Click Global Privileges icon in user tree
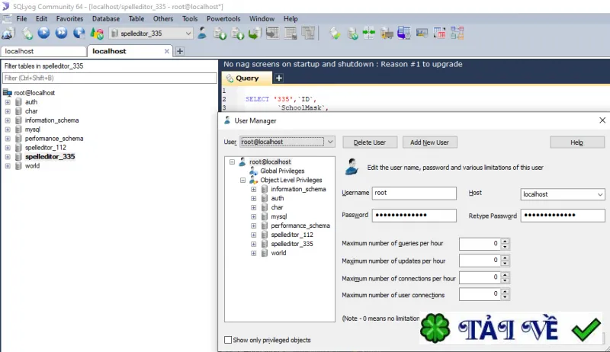Image resolution: width=610 pixels, height=352 pixels. 254,171
